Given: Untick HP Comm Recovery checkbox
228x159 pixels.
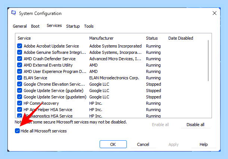Looking at the screenshot, I should (19, 103).
